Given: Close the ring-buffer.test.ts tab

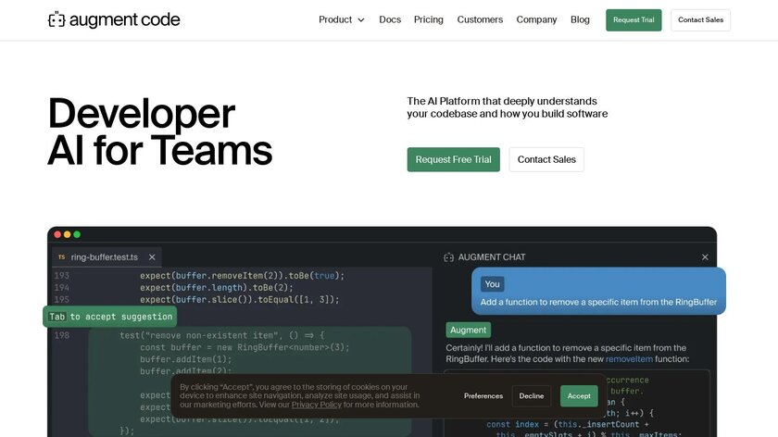Looking at the screenshot, I should pos(152,256).
